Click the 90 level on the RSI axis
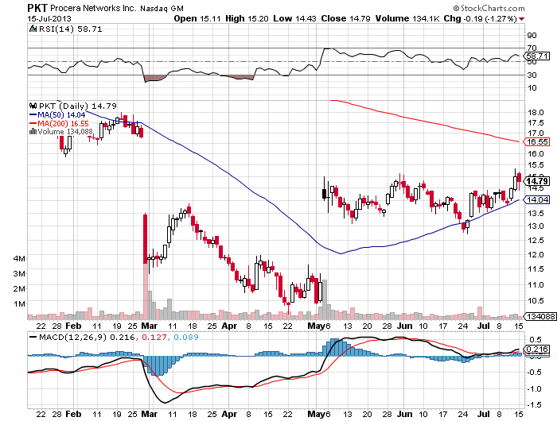This screenshot has height=421, width=557. pos(532,36)
